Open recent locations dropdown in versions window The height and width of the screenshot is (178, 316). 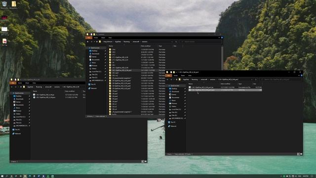[94, 42]
